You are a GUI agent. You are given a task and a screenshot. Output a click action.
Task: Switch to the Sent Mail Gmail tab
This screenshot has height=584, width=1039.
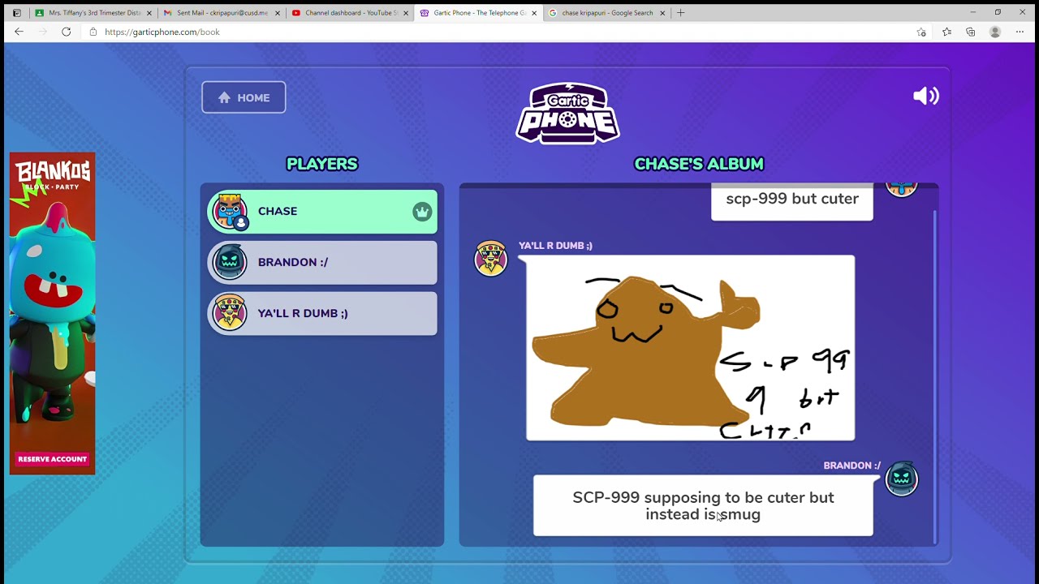point(222,13)
